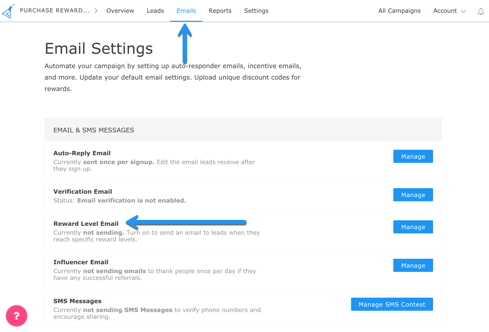Manage the Auto-Reply Email

pos(413,156)
